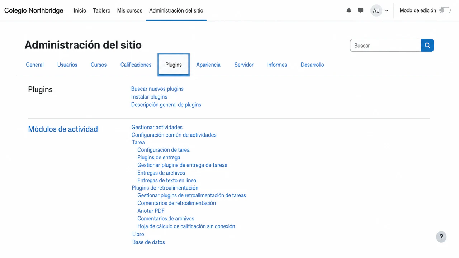The height and width of the screenshot is (258, 459).
Task: Select Administración del sitio in top navigation
Action: pyautogui.click(x=176, y=10)
